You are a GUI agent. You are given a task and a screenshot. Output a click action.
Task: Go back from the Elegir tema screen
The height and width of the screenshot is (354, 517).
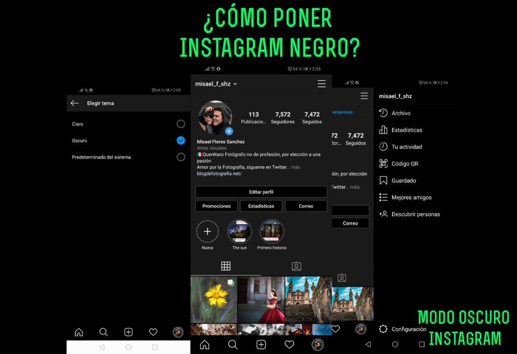(x=75, y=103)
